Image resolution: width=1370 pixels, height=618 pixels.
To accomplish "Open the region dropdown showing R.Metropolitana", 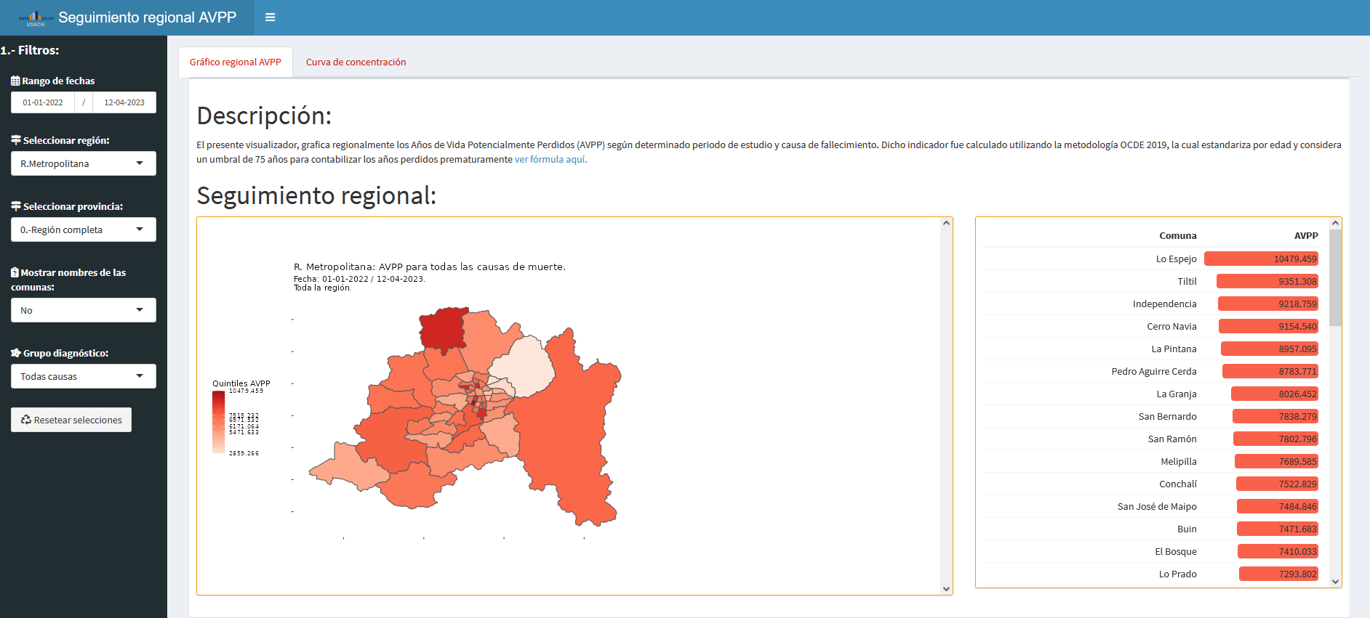I will click(x=83, y=163).
